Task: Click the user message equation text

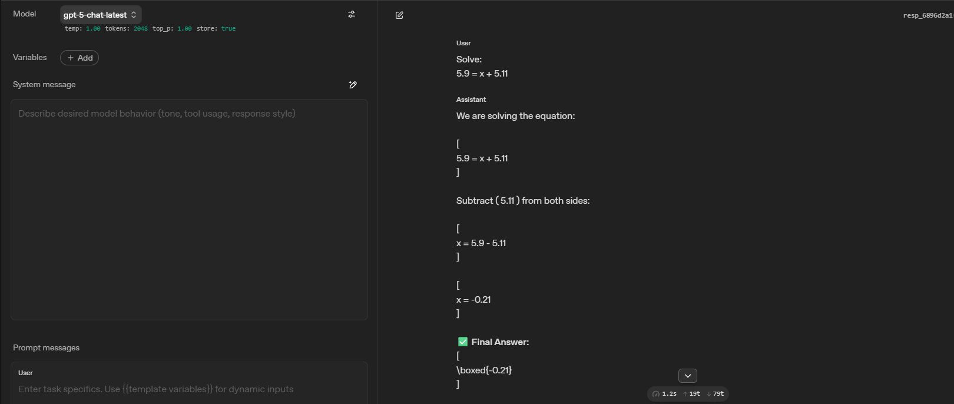Action: click(x=482, y=74)
